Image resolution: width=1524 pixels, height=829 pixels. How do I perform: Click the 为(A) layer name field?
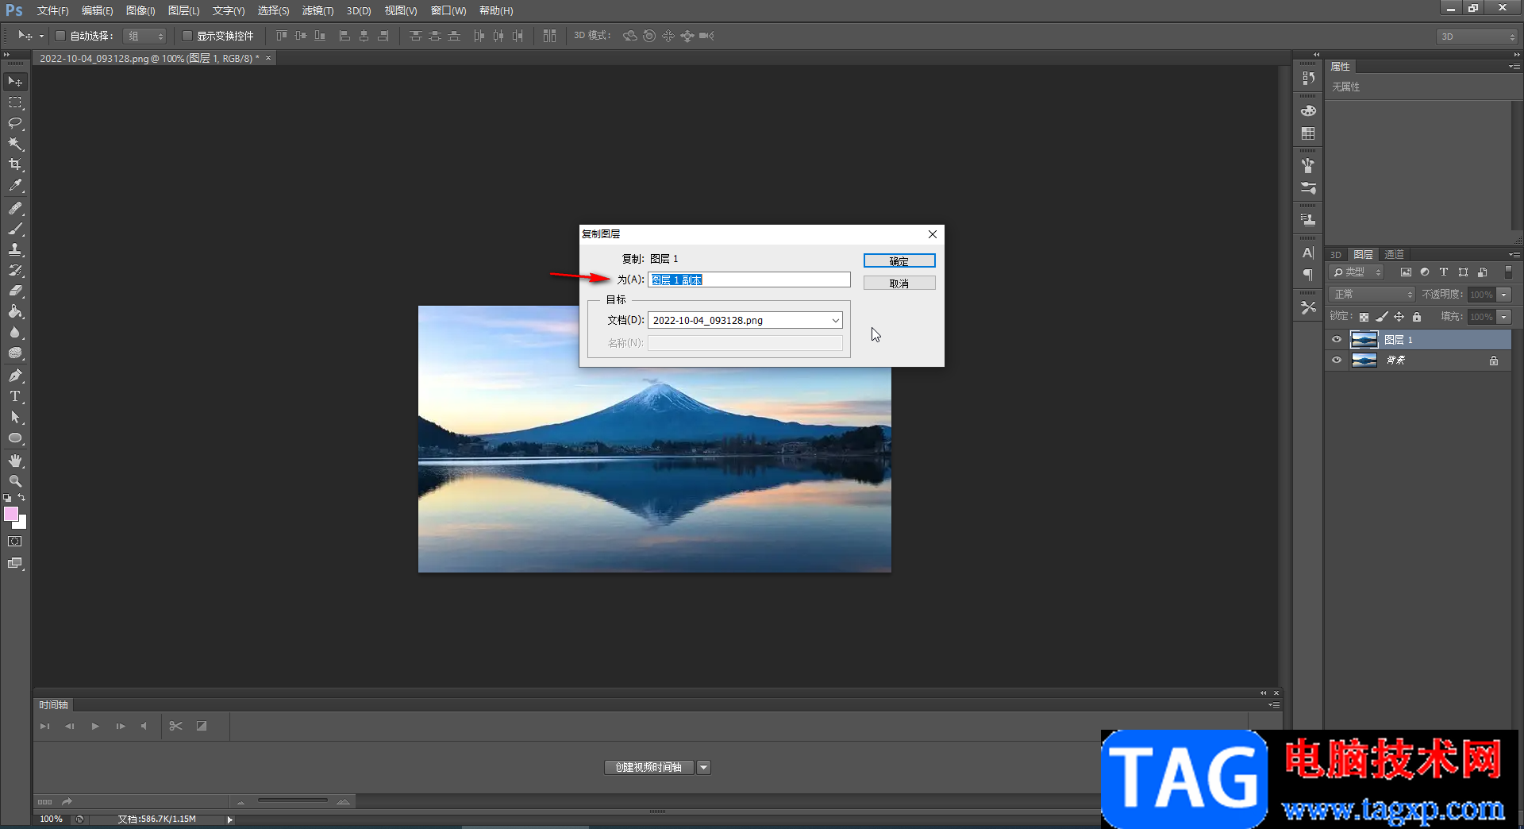point(749,280)
